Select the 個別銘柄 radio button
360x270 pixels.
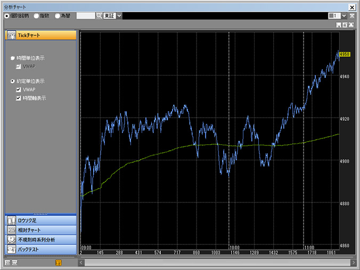click(x=7, y=16)
